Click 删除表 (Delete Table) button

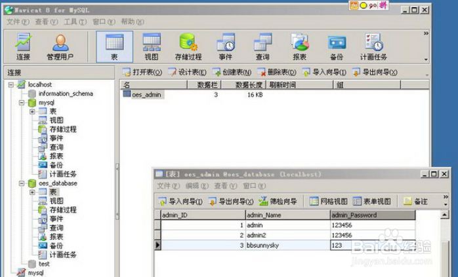(277, 72)
